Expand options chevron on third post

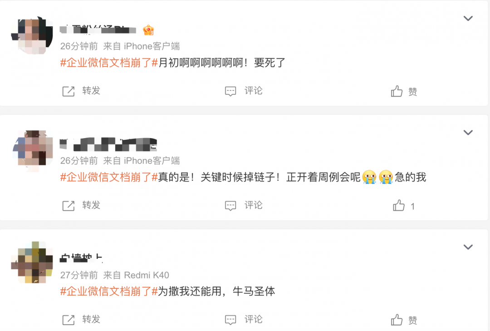(x=468, y=247)
